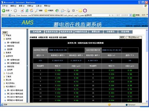Click the Home house icon
The height and width of the screenshot is (111, 149).
coord(32,11)
